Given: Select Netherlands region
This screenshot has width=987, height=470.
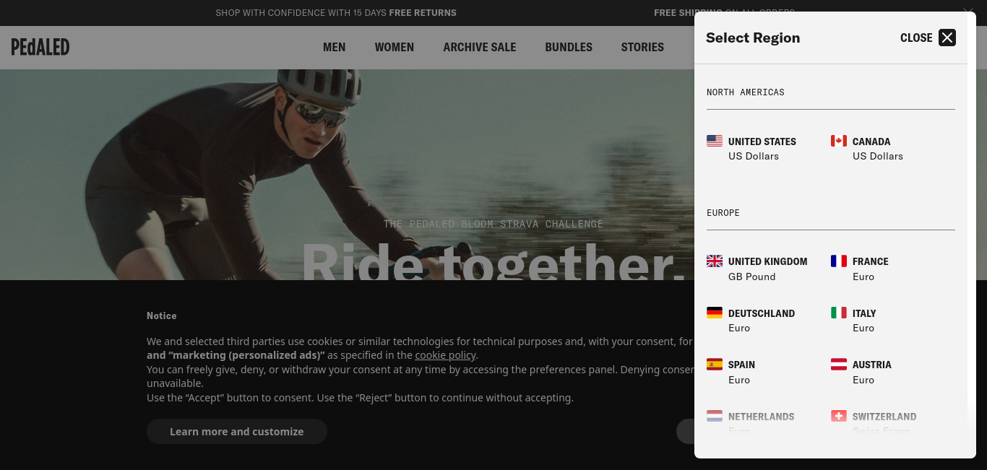Looking at the screenshot, I should tap(760, 417).
